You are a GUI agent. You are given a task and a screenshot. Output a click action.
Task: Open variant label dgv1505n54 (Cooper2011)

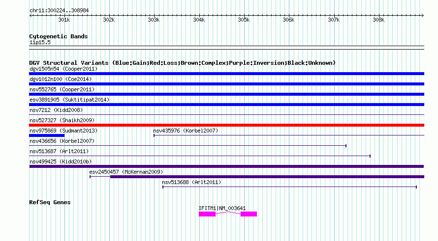[63, 69]
